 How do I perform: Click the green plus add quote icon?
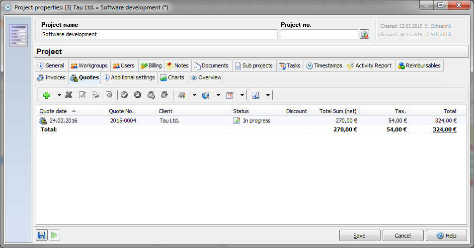pyautogui.click(x=47, y=95)
